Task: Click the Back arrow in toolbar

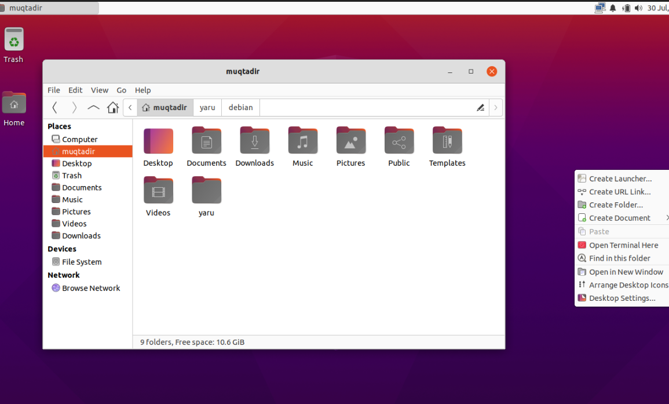Action: coord(54,107)
